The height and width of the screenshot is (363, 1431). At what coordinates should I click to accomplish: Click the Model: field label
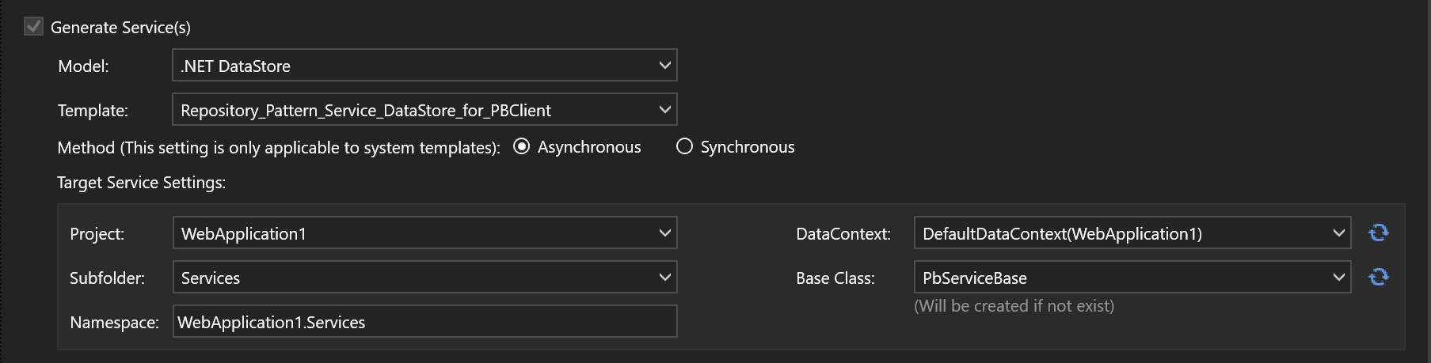click(x=83, y=66)
